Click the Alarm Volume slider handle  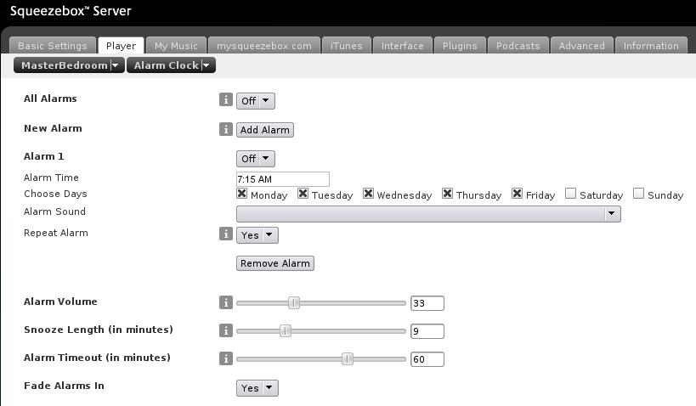pyautogui.click(x=294, y=302)
